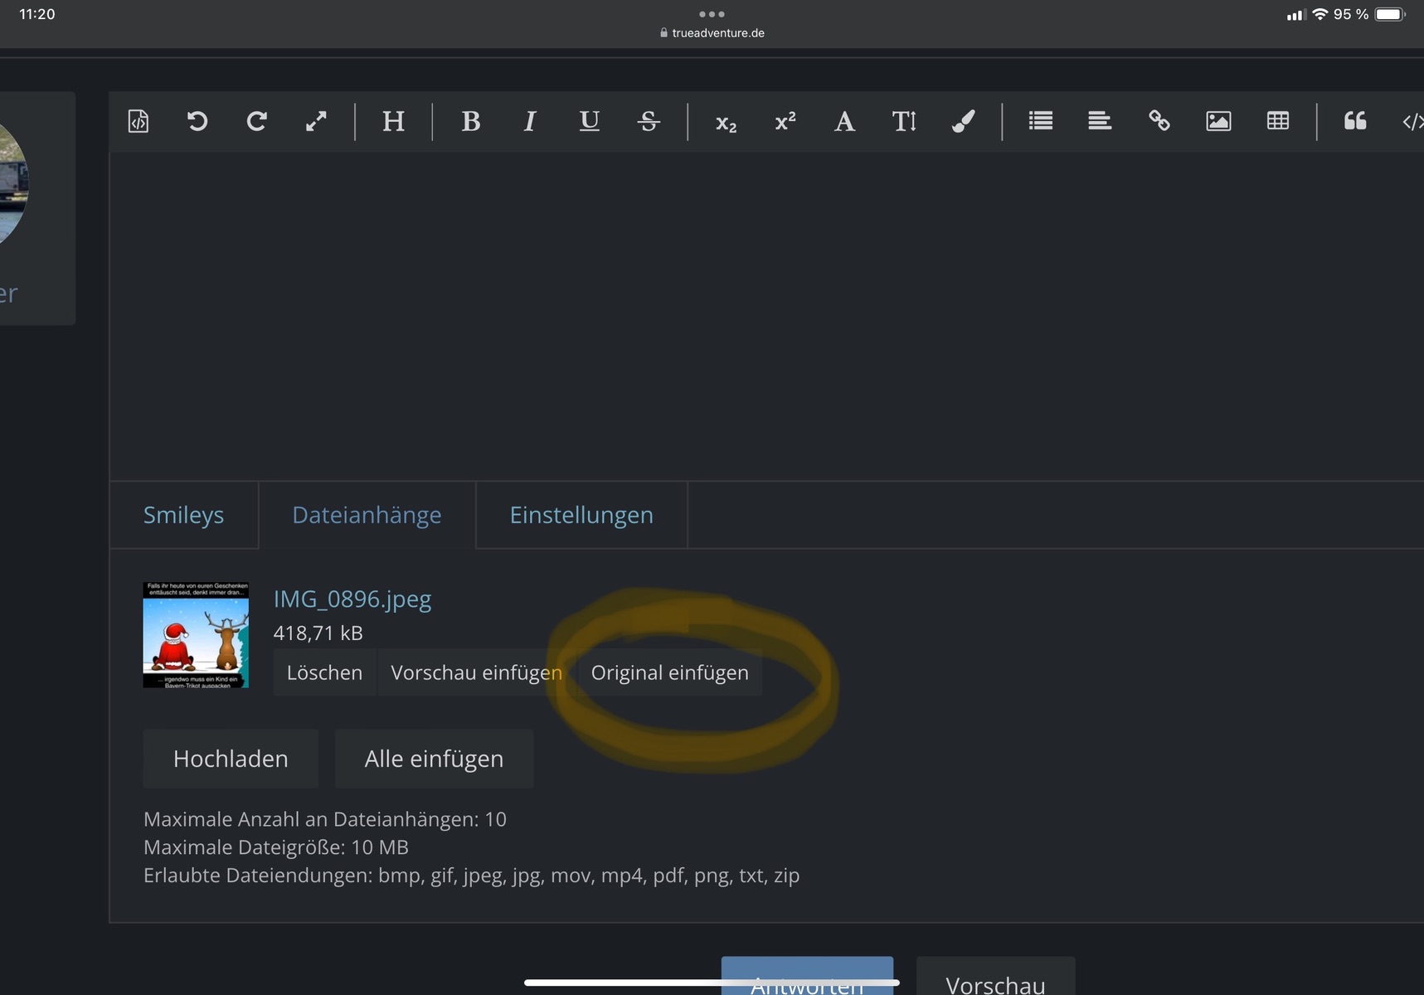The image size is (1424, 995).
Task: Toggle bold formatting
Action: point(470,122)
